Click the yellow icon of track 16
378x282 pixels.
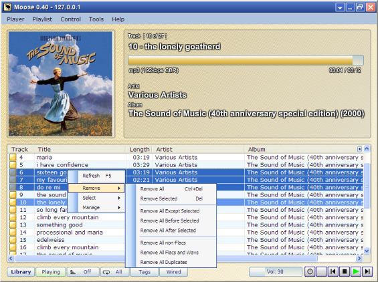[x=13, y=247]
